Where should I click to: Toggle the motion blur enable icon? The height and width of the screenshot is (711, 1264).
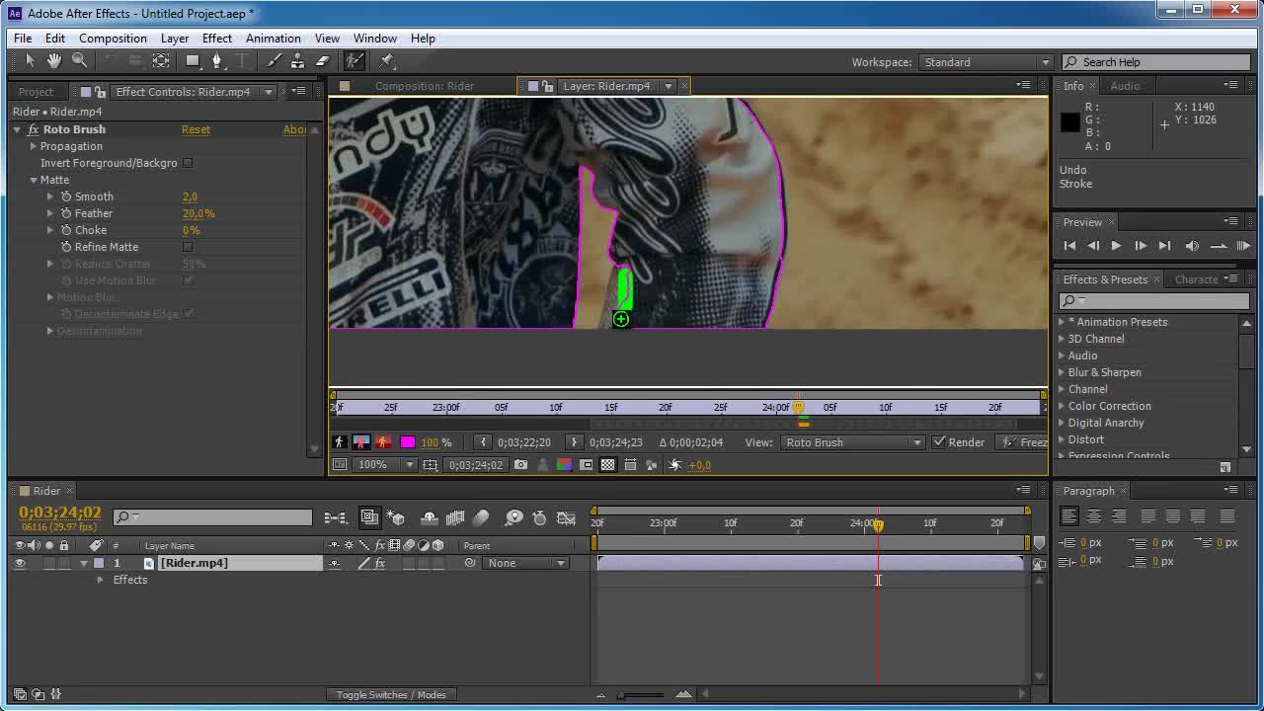point(481,517)
